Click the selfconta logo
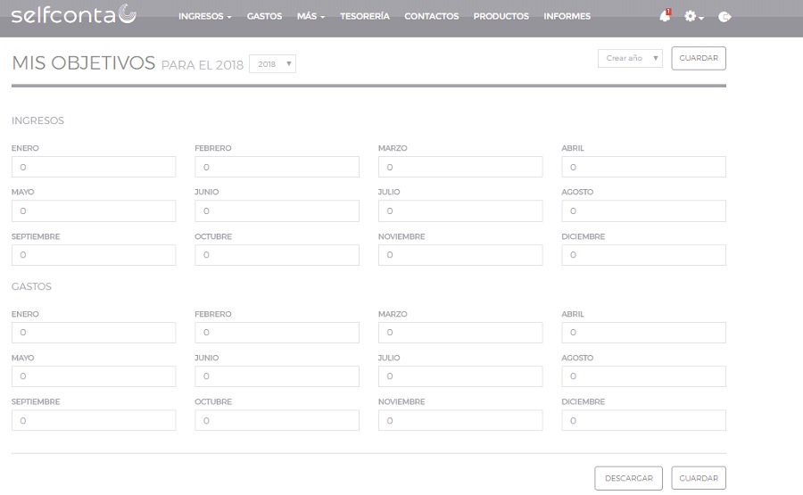The height and width of the screenshot is (495, 803). point(74,14)
